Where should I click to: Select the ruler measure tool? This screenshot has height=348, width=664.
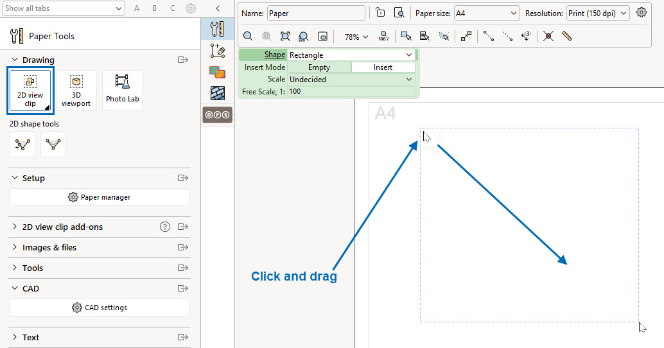coord(567,37)
